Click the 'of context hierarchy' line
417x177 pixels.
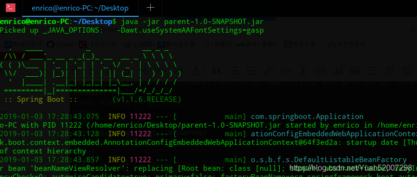point(43,151)
